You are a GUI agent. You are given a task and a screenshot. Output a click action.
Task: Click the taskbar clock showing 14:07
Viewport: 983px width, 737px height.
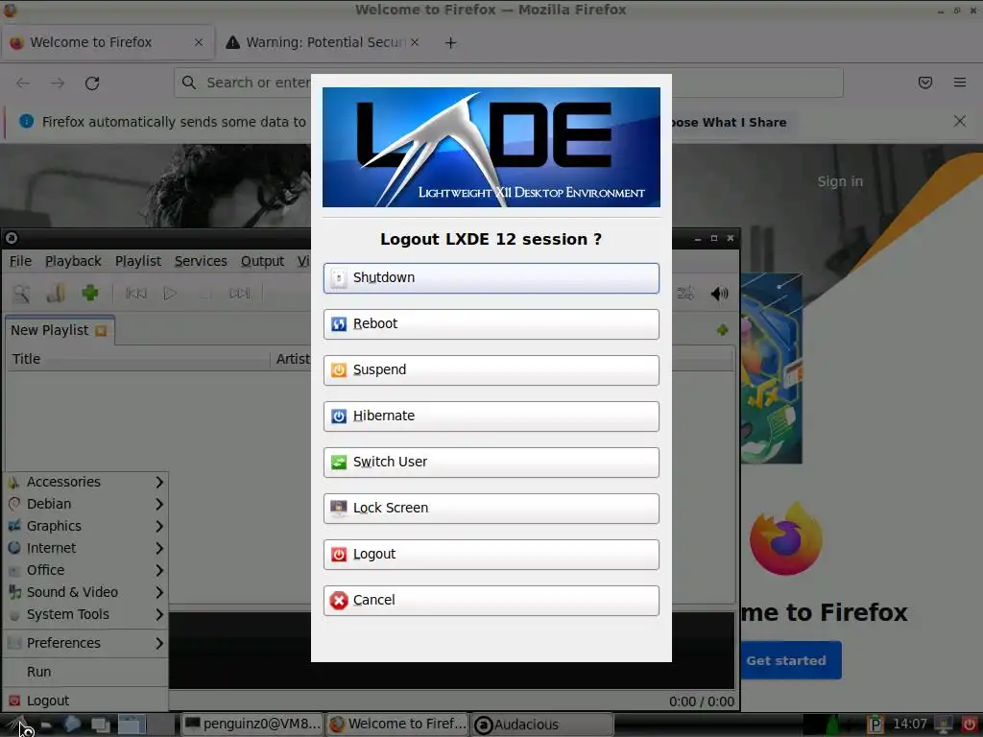pyautogui.click(x=910, y=725)
